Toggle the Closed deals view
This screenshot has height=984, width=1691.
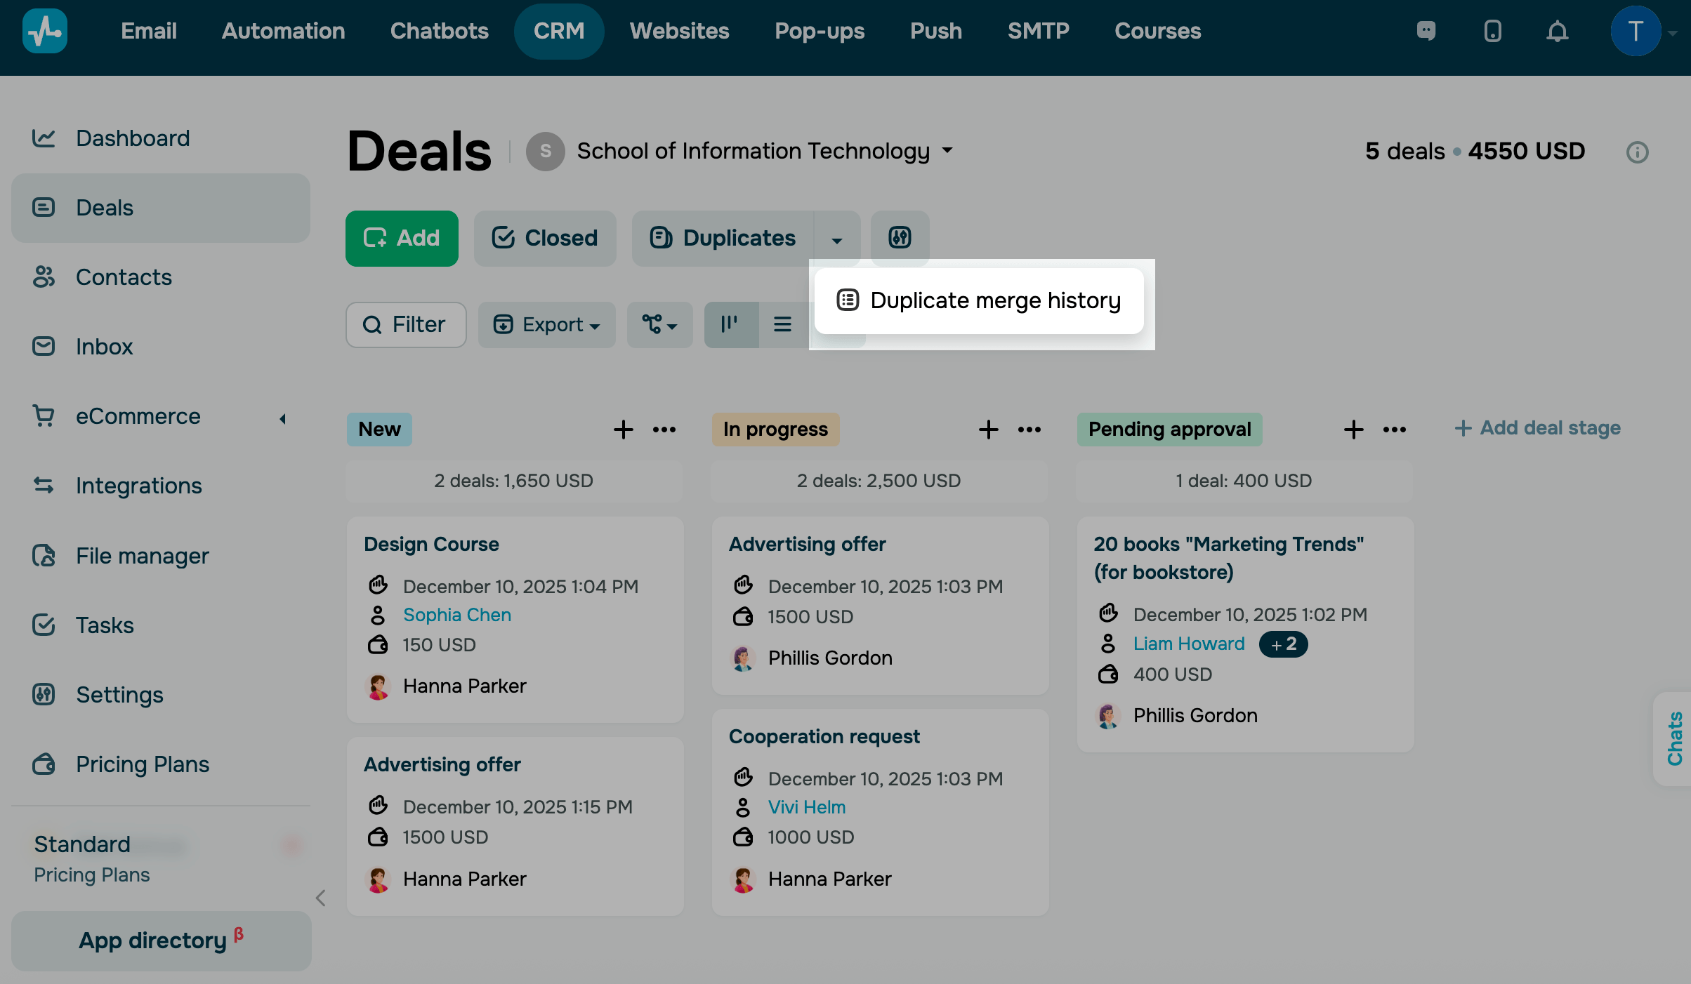point(545,238)
